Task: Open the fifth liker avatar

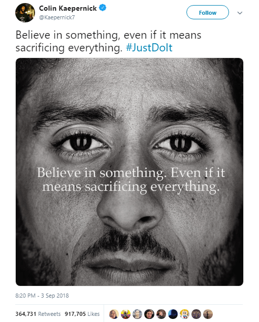Action: click(x=161, y=314)
